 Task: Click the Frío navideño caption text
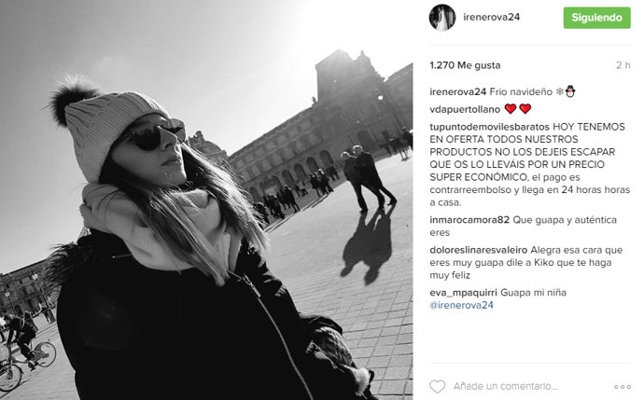[x=521, y=92]
